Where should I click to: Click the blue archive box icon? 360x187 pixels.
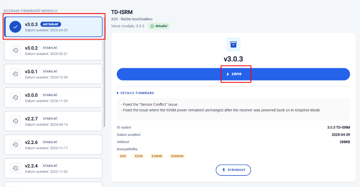tap(233, 44)
